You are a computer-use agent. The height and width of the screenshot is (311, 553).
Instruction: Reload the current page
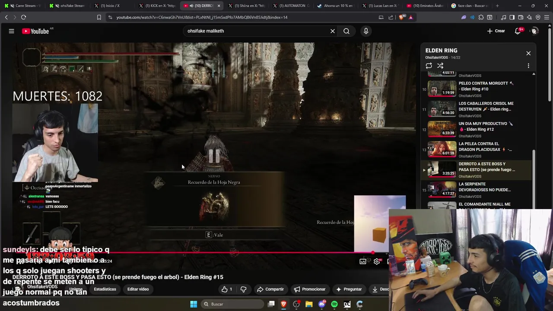(23, 17)
